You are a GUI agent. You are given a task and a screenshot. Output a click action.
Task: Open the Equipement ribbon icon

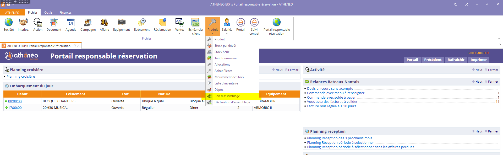122,25
